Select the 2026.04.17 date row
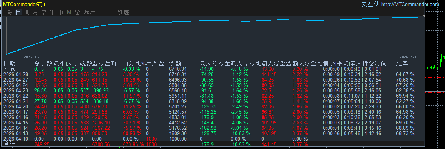This screenshot has height=149, width=445. tap(16, 112)
